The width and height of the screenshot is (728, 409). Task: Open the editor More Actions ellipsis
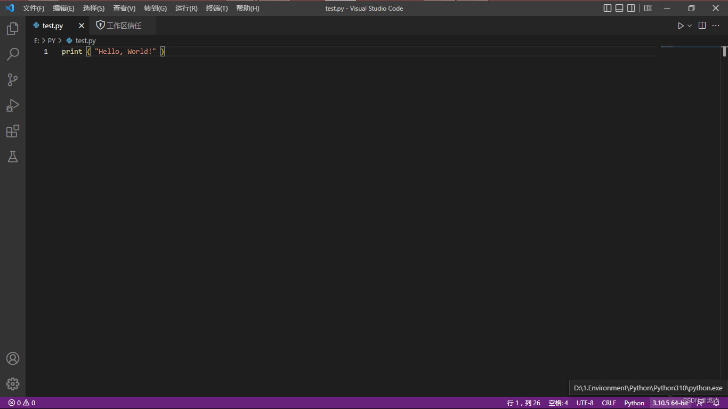pos(716,26)
